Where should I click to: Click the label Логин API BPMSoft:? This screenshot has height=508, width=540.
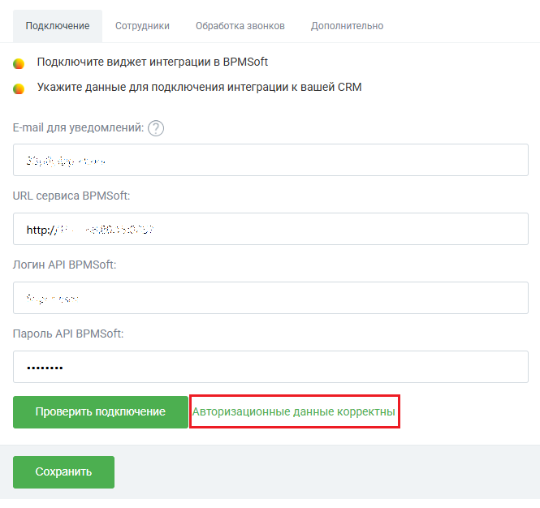click(64, 265)
